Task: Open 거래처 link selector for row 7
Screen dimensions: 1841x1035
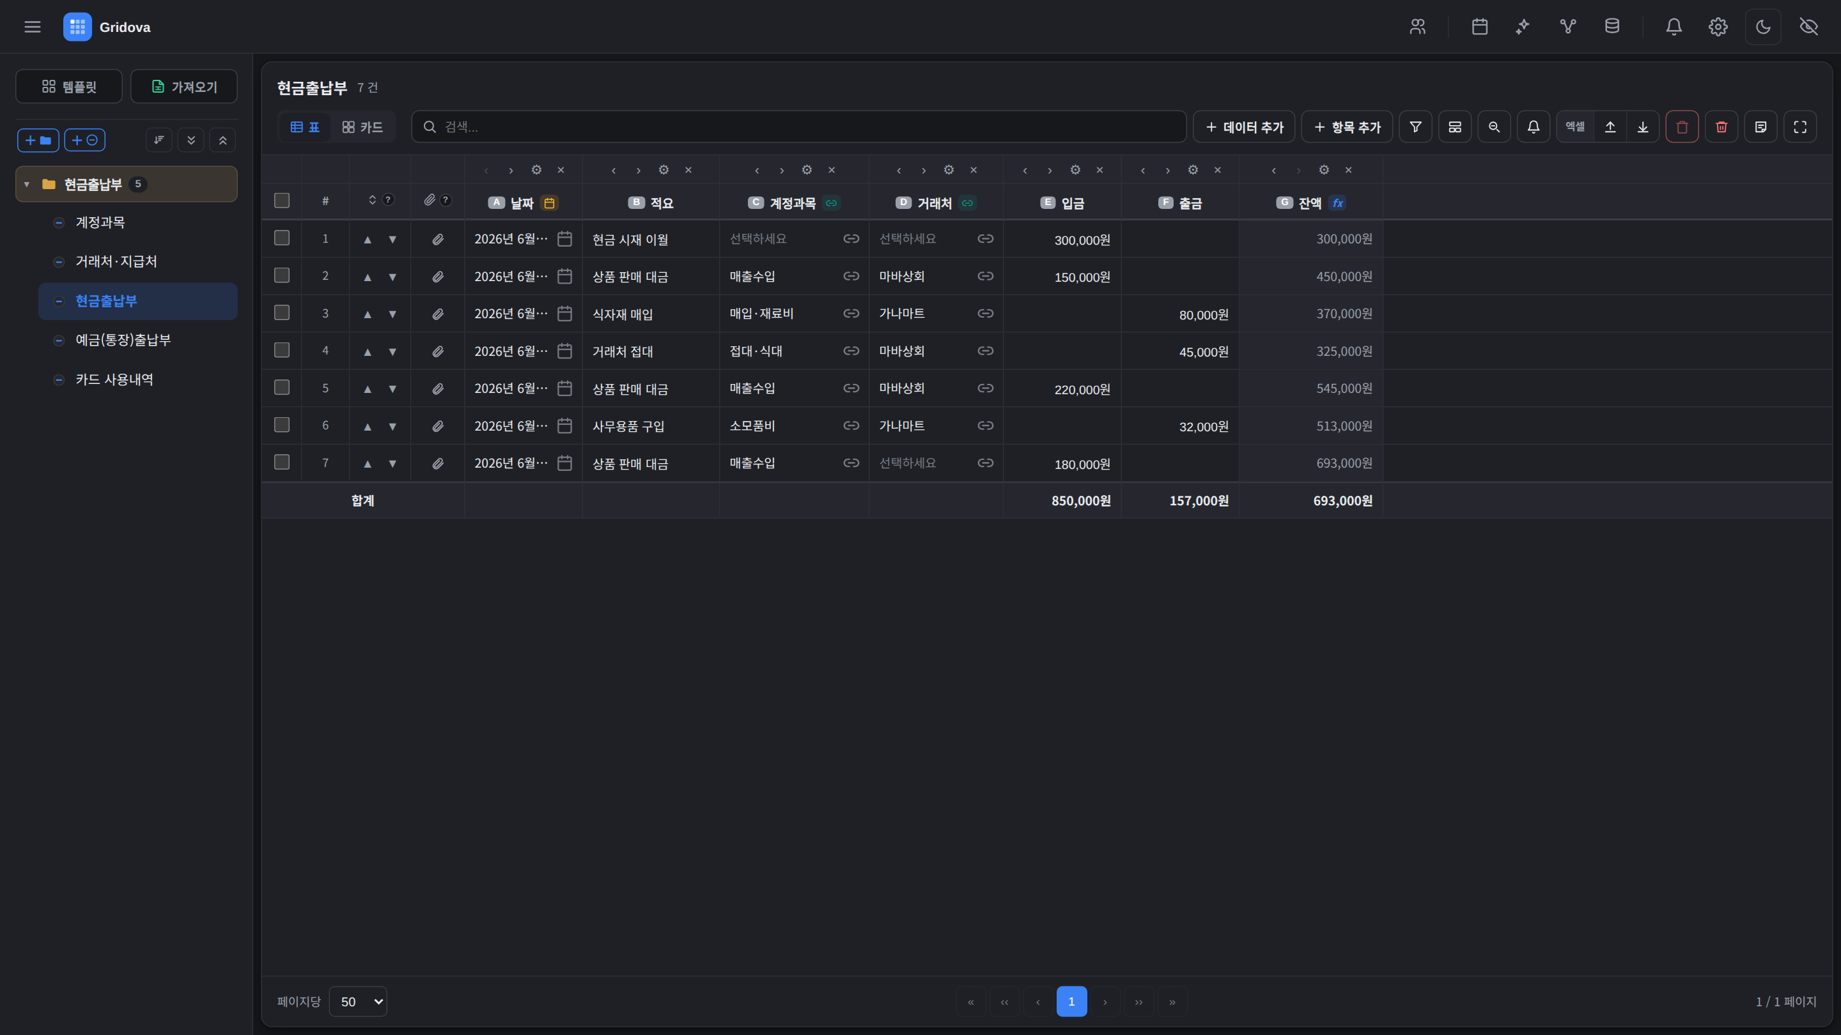Action: pyautogui.click(x=985, y=463)
